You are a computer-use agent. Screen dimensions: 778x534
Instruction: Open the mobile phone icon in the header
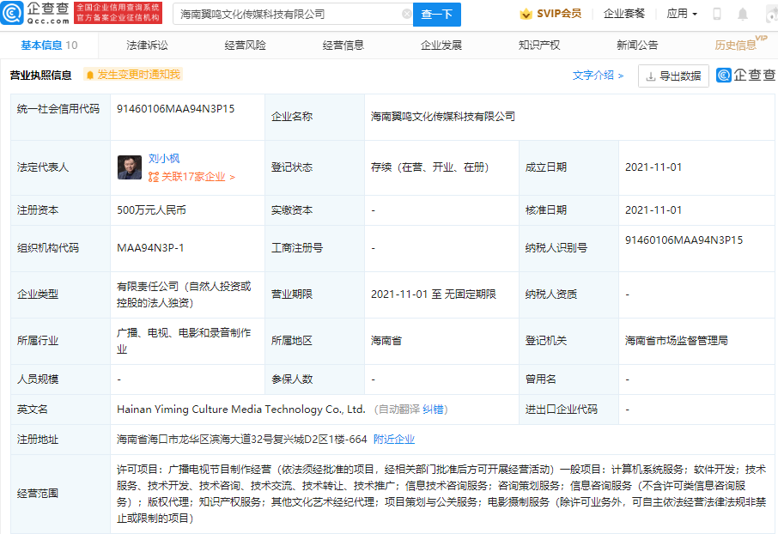(x=717, y=15)
